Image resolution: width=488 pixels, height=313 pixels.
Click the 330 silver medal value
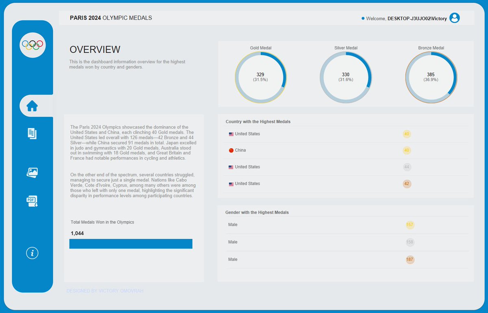click(346, 75)
